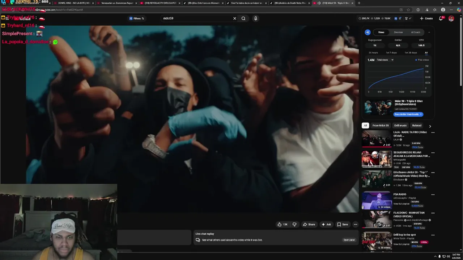
Task: Switch to the Overview tab
Action: pyautogui.click(x=398, y=32)
